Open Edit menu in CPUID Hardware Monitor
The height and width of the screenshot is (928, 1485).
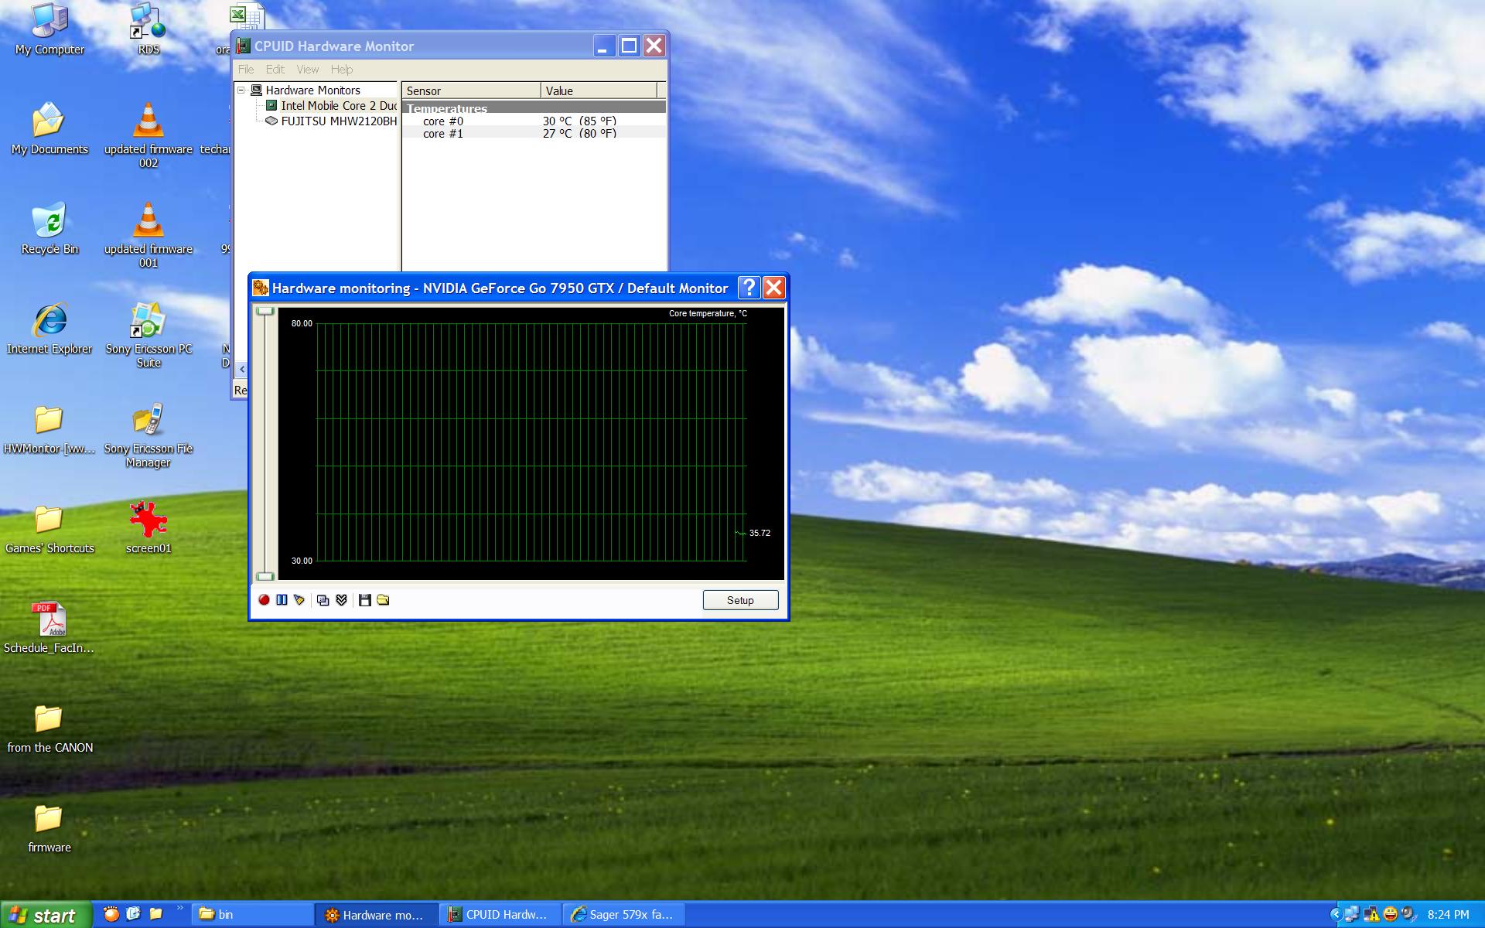coord(275,70)
